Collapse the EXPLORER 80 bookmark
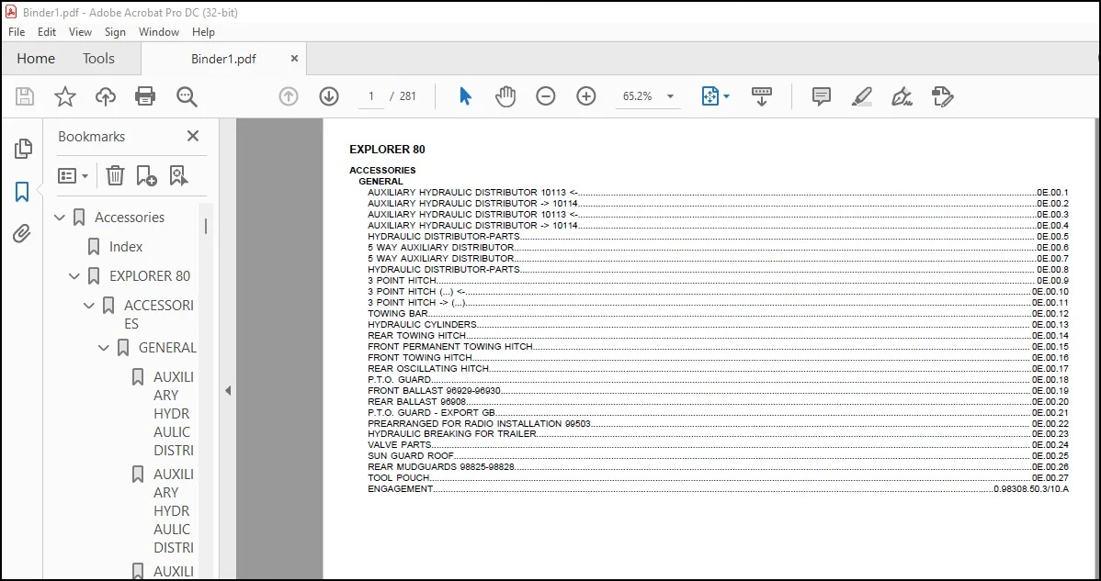 click(x=74, y=277)
